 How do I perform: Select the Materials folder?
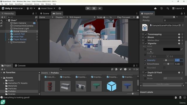click(12, 86)
